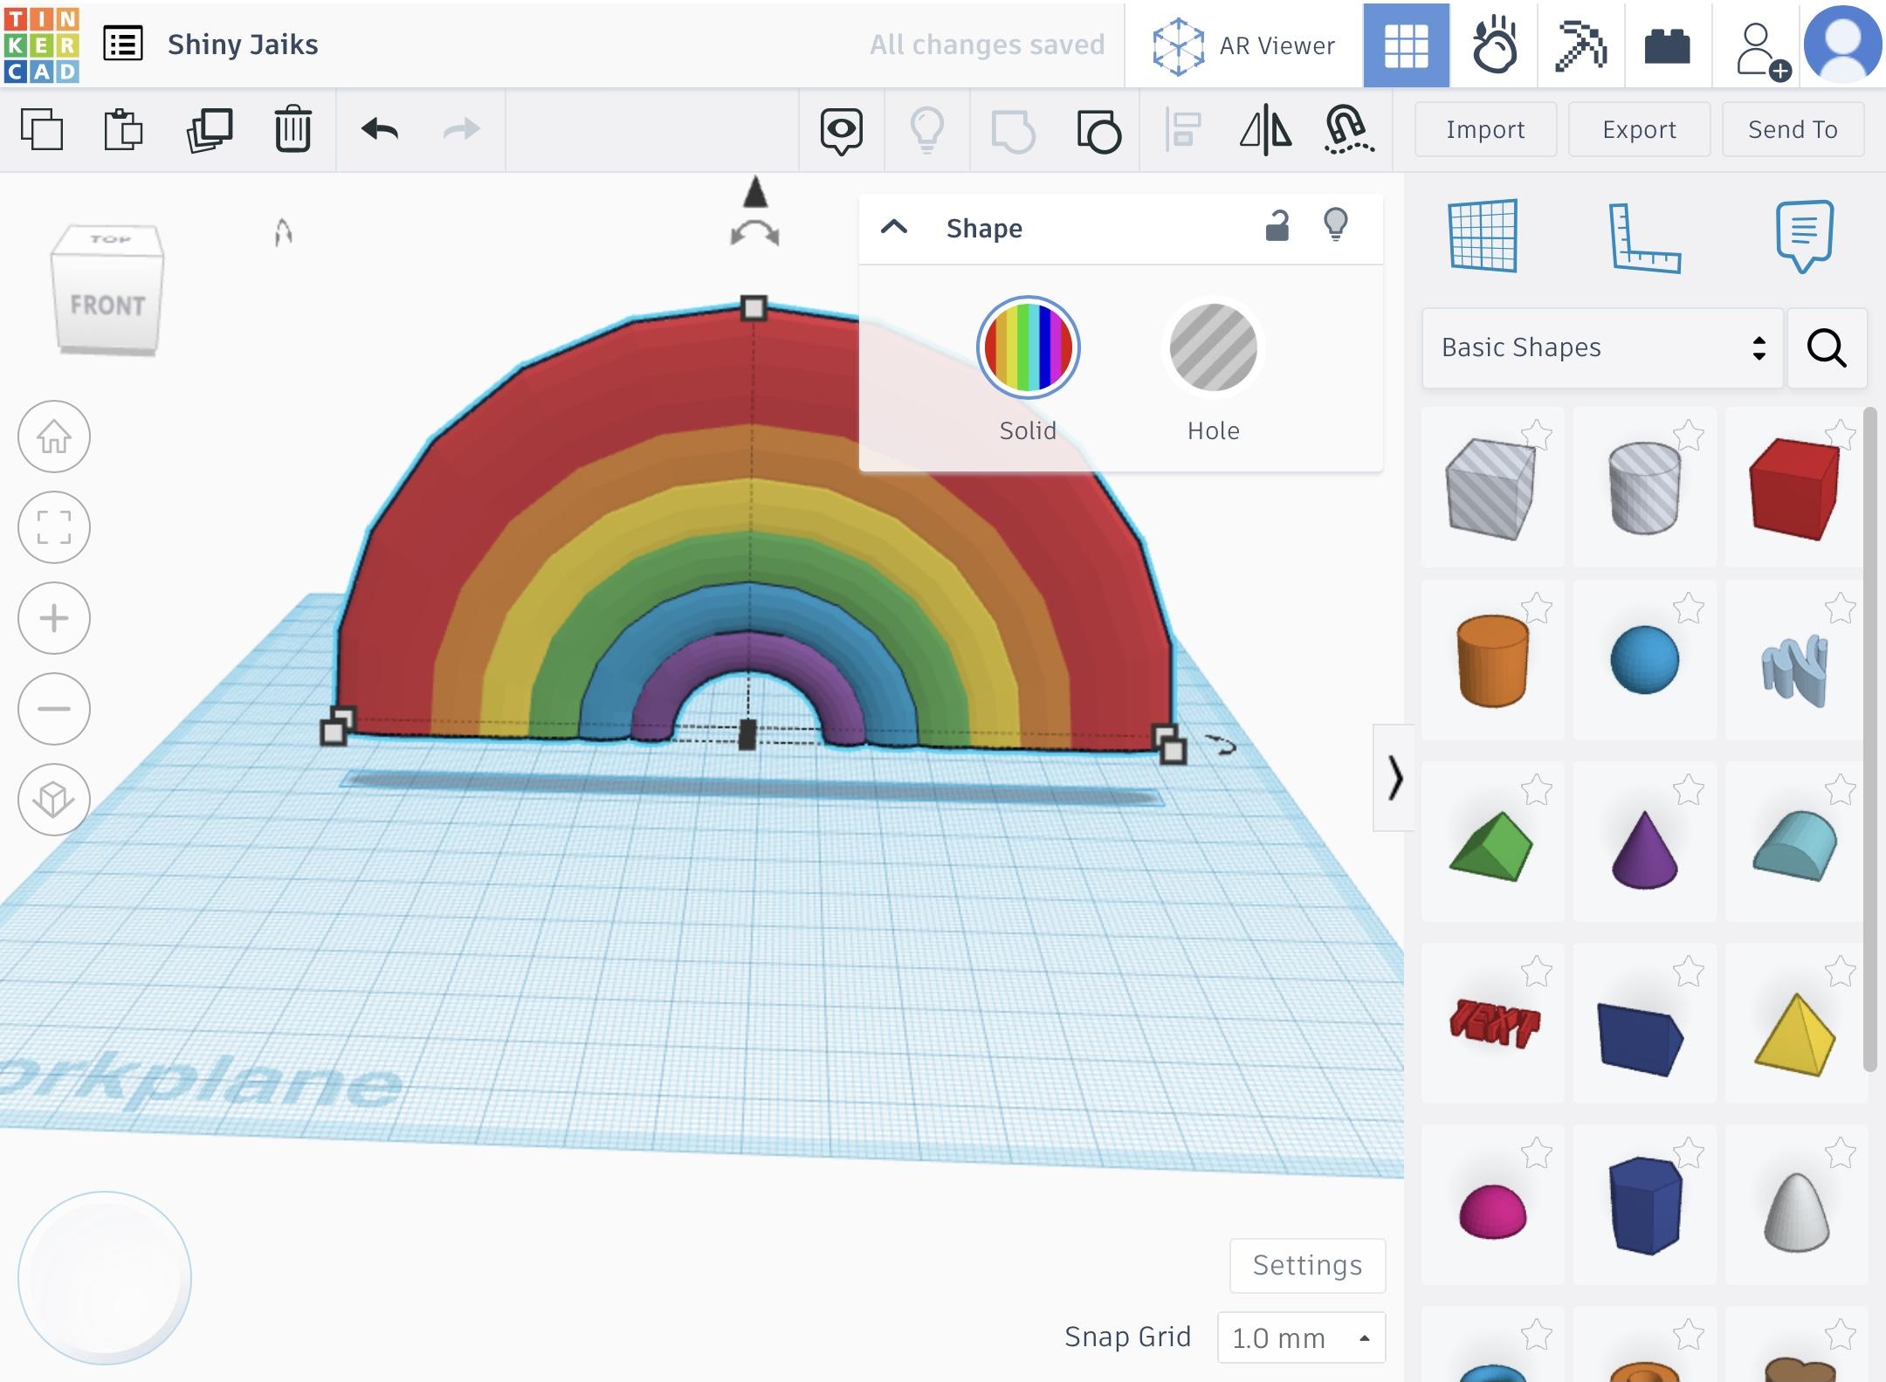
Task: Open the rainbow Solid color swatch
Action: (1028, 348)
